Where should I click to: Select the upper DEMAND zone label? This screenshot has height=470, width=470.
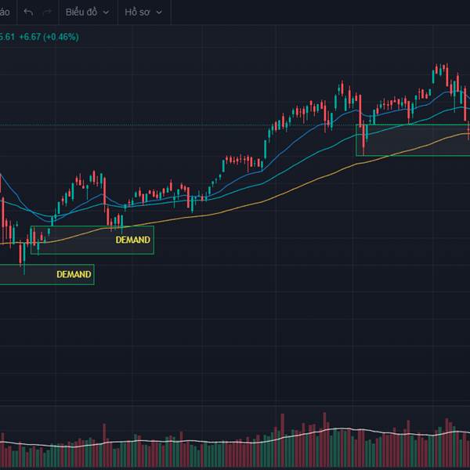coord(133,240)
